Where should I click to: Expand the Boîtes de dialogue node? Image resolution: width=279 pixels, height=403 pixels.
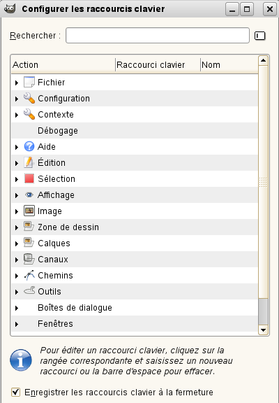(x=17, y=308)
